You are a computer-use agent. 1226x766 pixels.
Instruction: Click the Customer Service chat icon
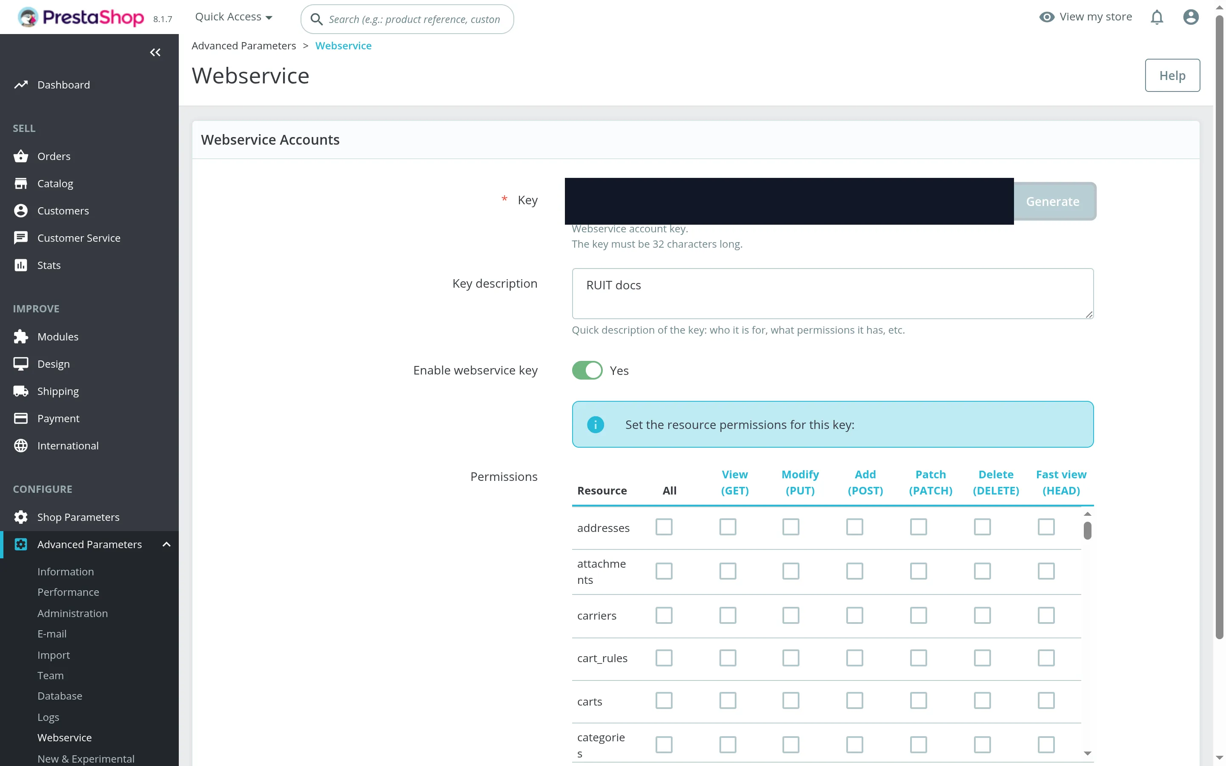(21, 237)
